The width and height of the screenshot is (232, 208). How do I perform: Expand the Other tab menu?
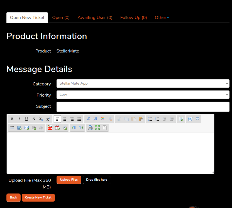tap(162, 18)
